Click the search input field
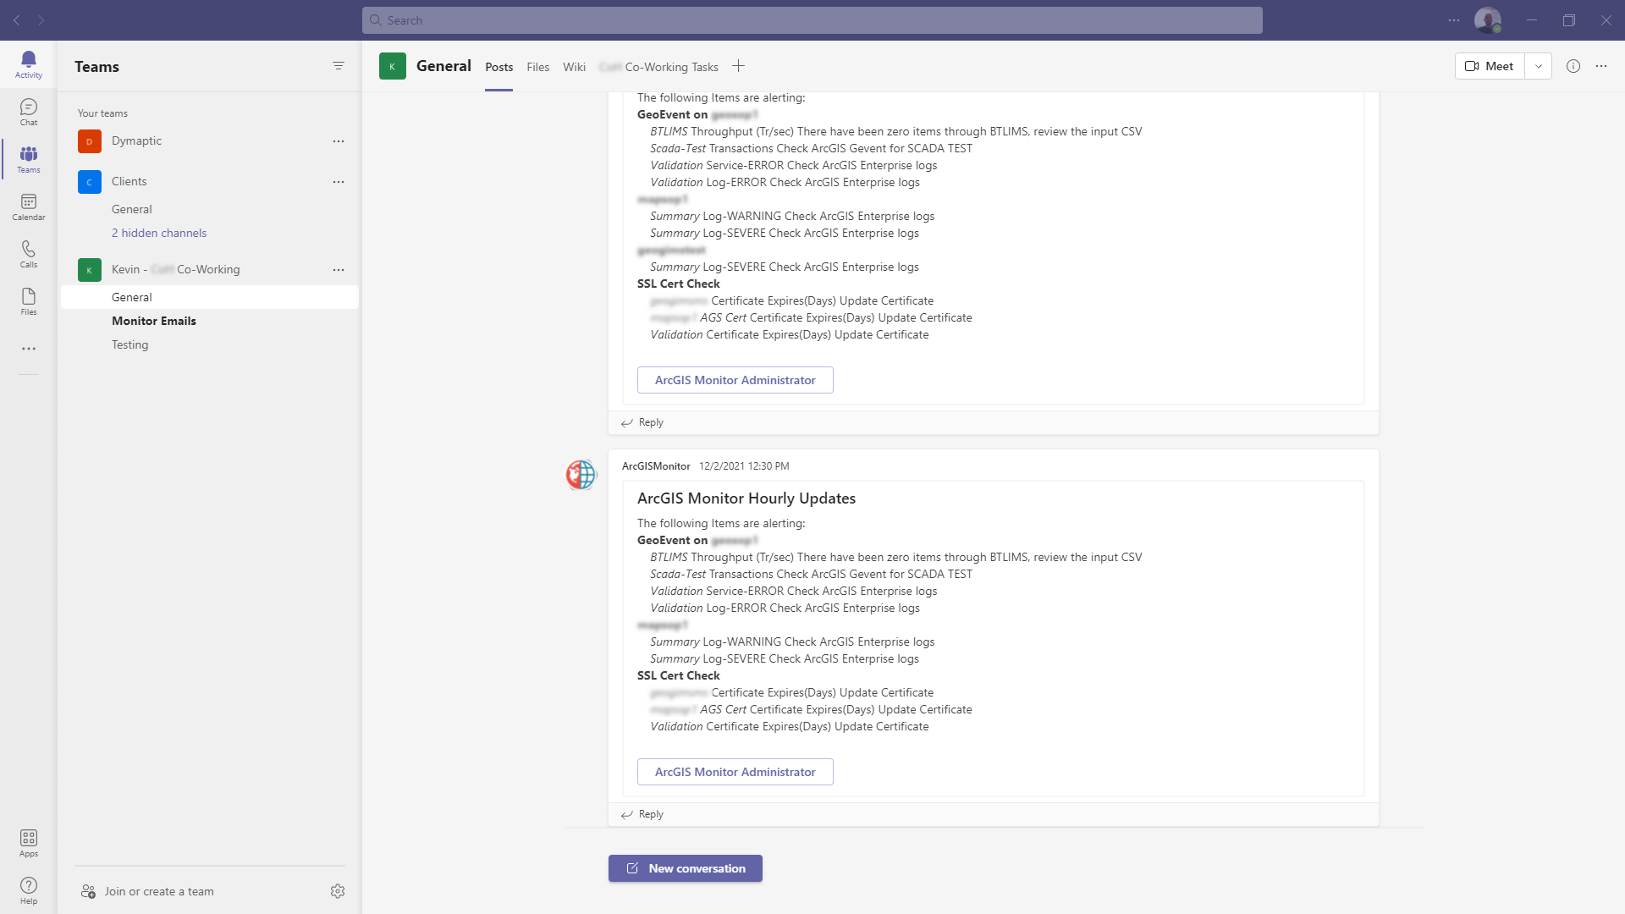This screenshot has width=1625, height=914. (812, 20)
